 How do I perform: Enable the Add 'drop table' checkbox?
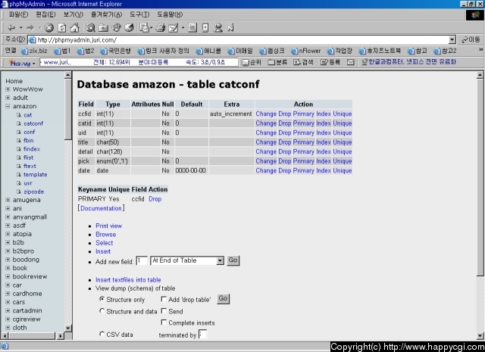point(164,299)
